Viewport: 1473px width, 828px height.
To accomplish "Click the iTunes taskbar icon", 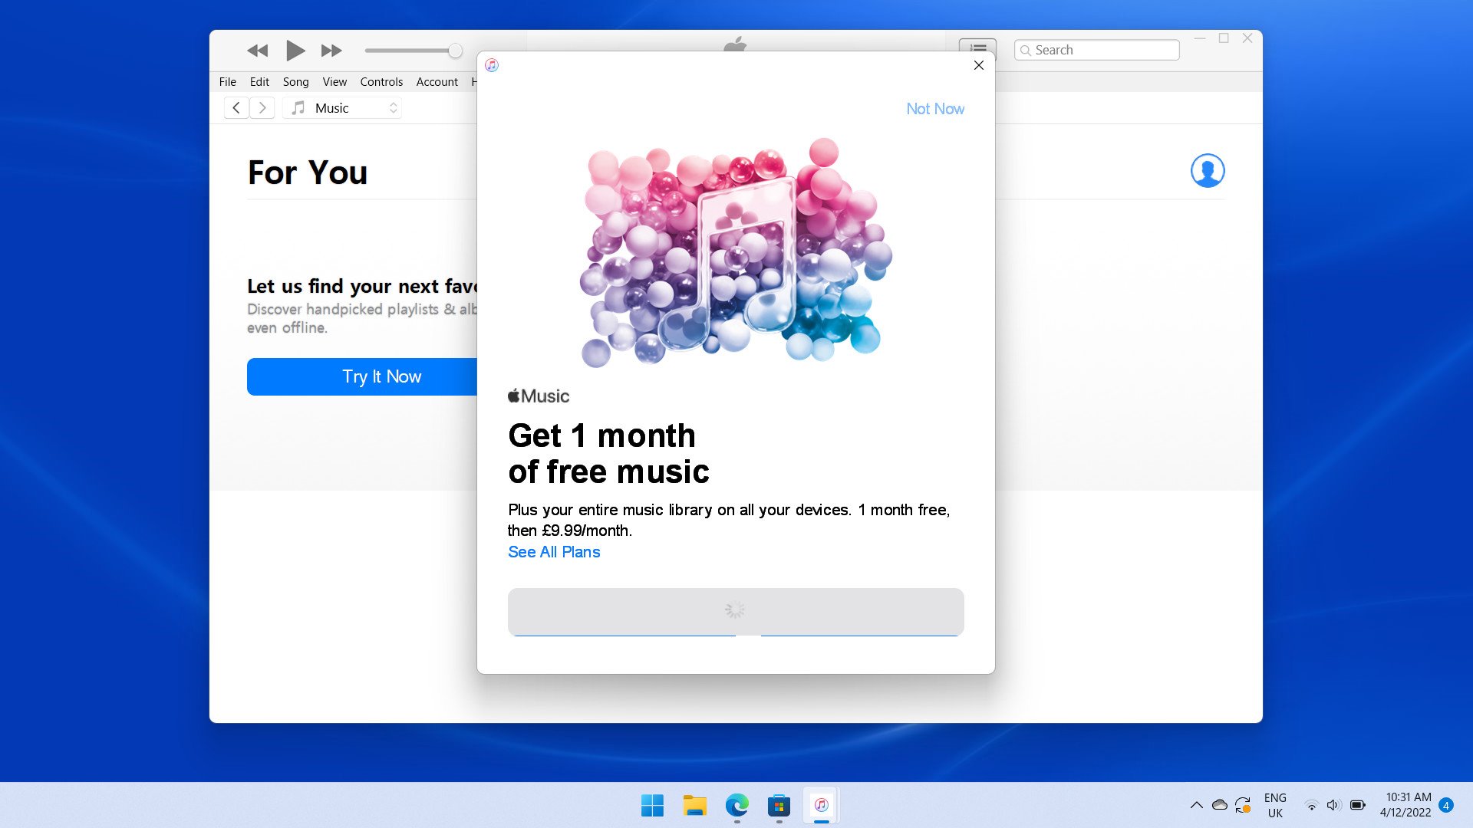I will tap(821, 805).
